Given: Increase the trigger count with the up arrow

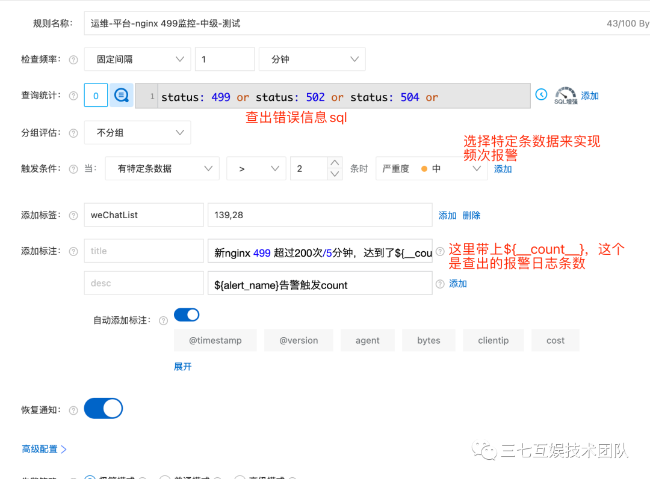Looking at the screenshot, I should tap(335, 163).
